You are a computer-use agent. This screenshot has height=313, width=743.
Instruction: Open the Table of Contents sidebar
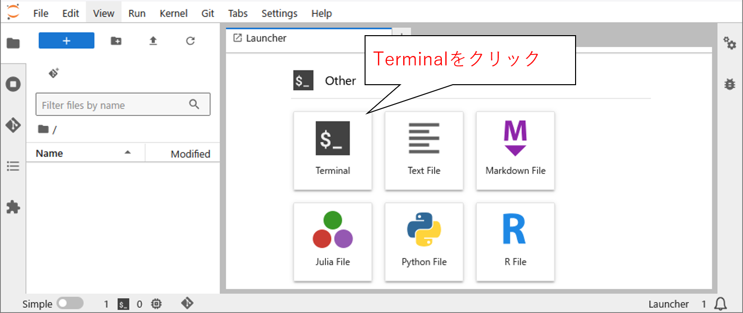13,166
